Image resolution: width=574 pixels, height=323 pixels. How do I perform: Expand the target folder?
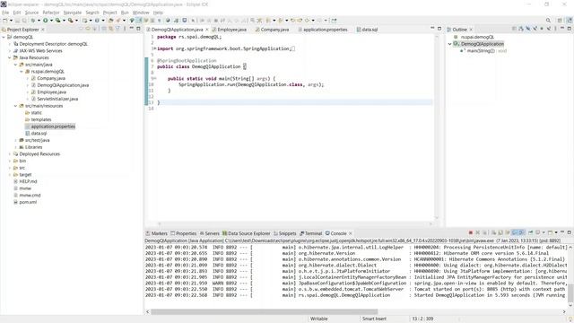(x=10, y=175)
